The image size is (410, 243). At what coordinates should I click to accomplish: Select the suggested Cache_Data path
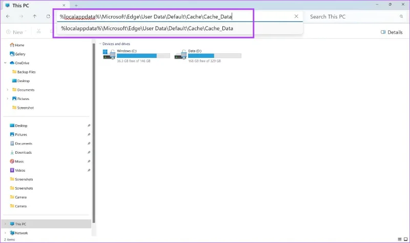[180, 28]
